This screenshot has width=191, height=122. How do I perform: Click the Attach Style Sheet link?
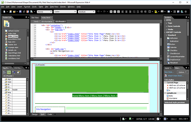(175, 76)
